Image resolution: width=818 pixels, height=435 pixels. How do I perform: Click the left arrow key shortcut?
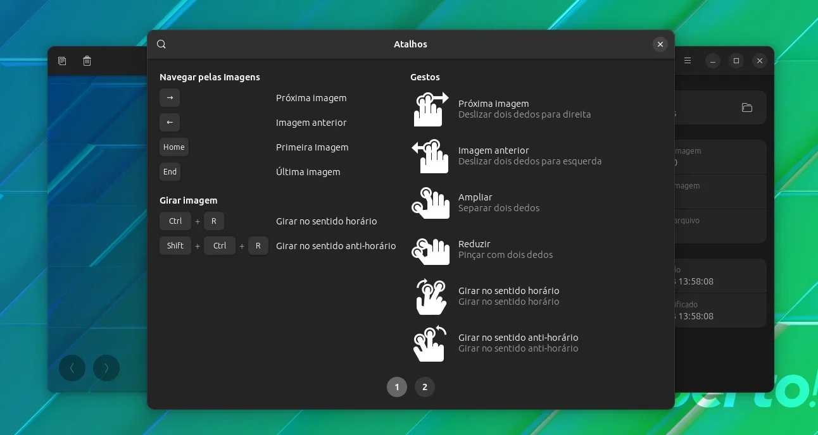[170, 123]
